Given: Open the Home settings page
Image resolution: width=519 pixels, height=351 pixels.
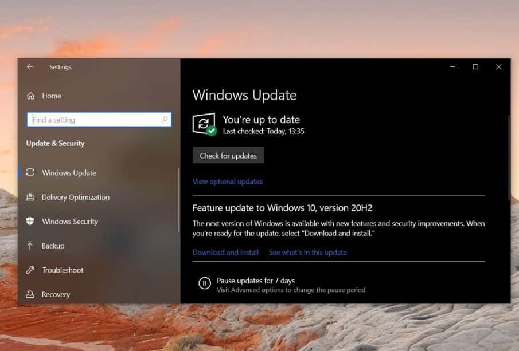Looking at the screenshot, I should point(52,96).
